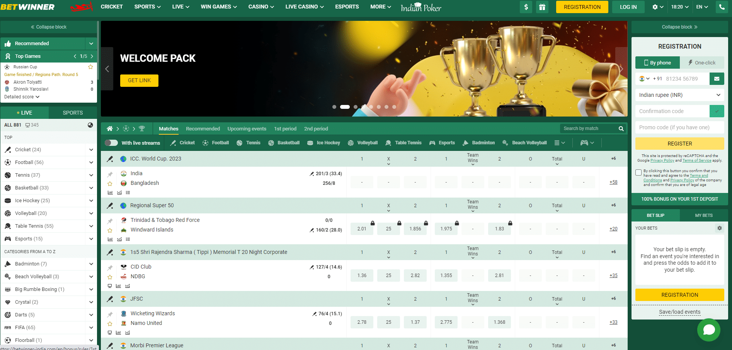Image resolution: width=732 pixels, height=350 pixels.
Task: Check the terms agreement checkbox
Action: click(638, 172)
